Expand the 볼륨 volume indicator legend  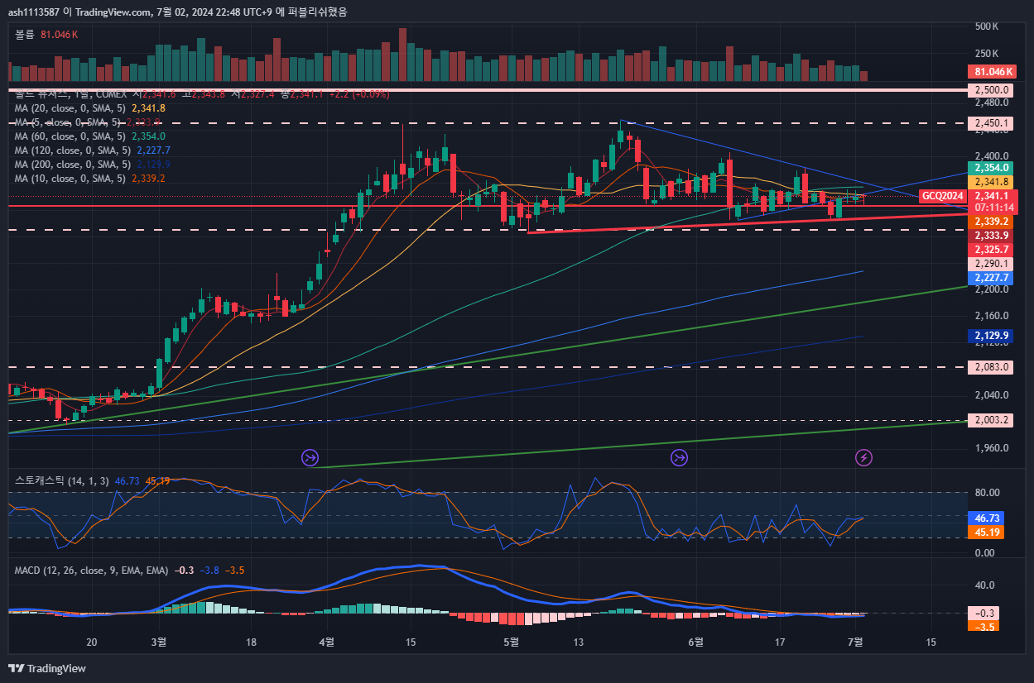(x=25, y=35)
